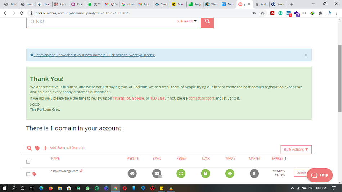This screenshot has width=342, height=192.
Task: Click the tag label icon above domain list
Action: pyautogui.click(x=37, y=148)
